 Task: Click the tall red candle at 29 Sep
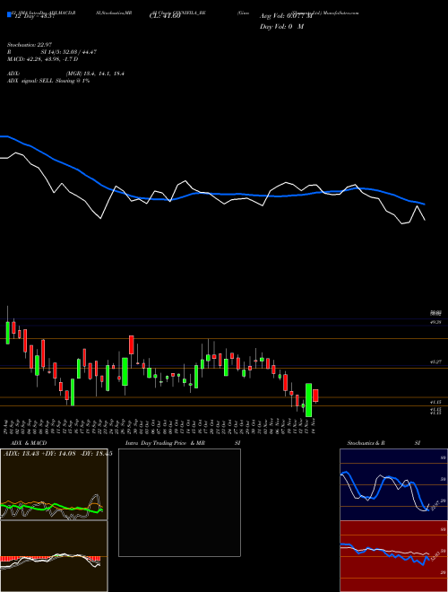(x=131, y=344)
